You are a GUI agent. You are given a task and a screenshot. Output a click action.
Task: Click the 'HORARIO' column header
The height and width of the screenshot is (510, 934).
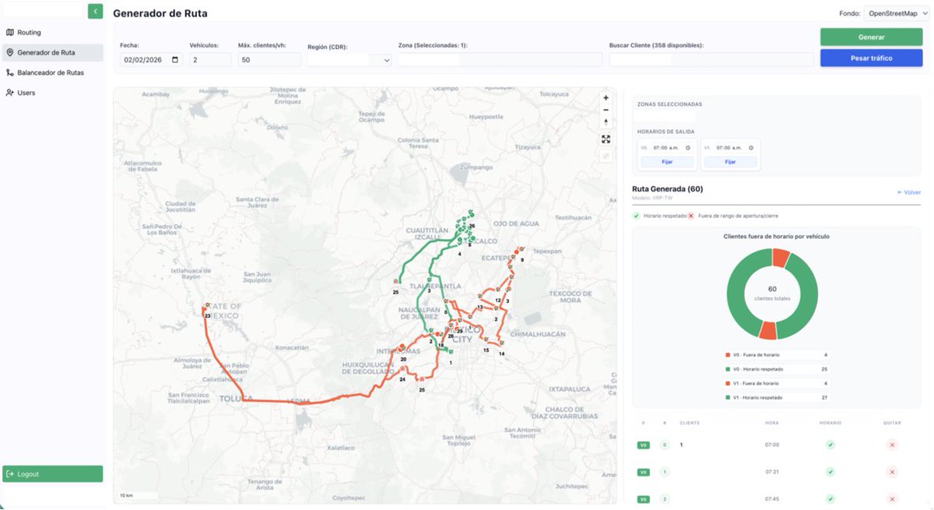pyautogui.click(x=830, y=423)
